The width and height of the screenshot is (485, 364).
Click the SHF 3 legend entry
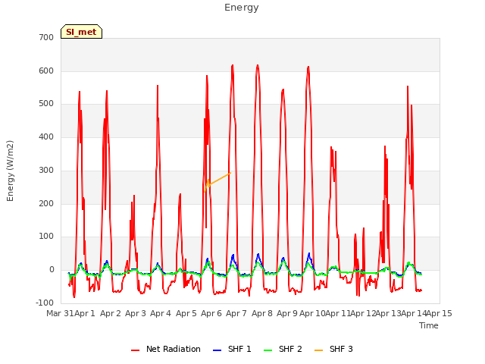click(x=333, y=349)
